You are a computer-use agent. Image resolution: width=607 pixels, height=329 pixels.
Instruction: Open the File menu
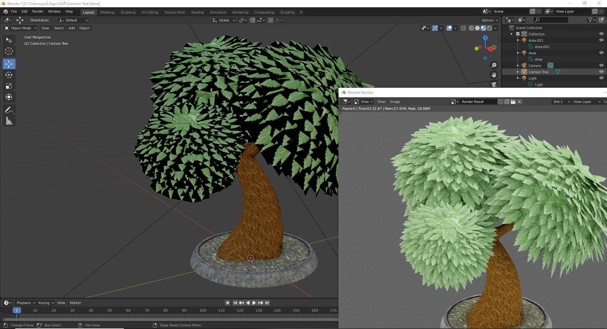(14, 11)
